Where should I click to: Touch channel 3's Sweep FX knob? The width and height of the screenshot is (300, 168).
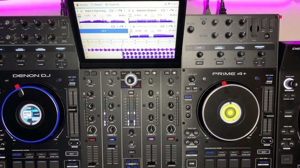click(92, 130)
